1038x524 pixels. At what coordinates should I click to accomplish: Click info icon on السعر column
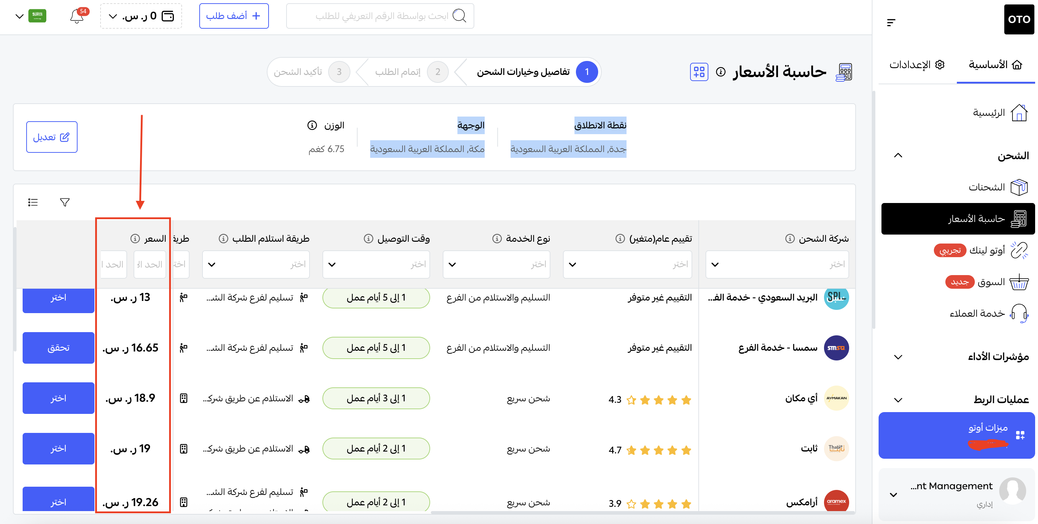(x=135, y=239)
